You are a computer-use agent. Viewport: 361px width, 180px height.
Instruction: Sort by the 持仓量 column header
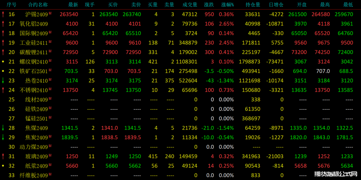coord(253,5)
